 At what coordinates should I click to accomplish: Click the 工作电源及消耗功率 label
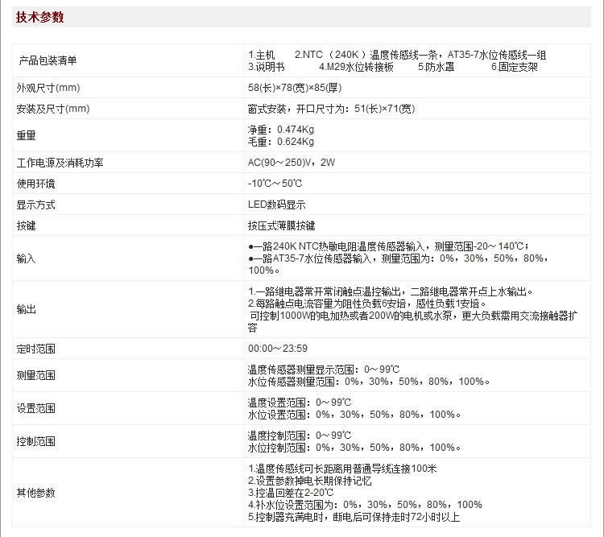click(x=60, y=163)
